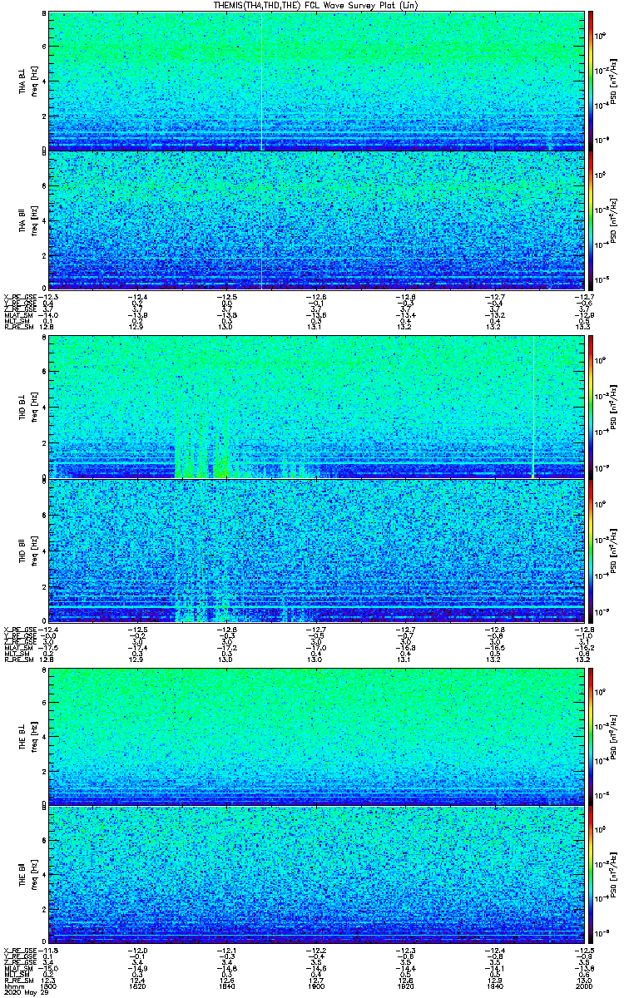Image resolution: width=624 pixels, height=998 pixels.
Task: Click the 1840 time tick label
Action: (x=226, y=986)
